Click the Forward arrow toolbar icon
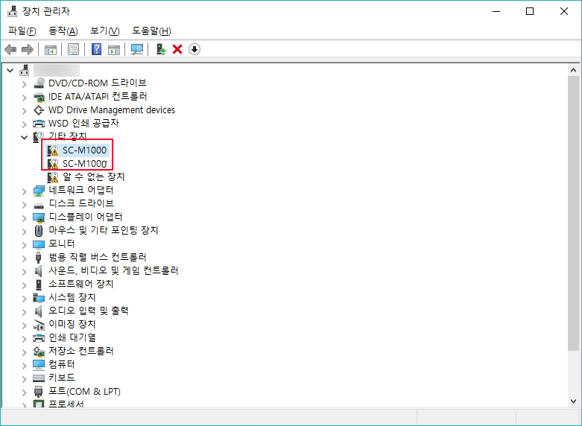Screen dimensions: 582x426 pos(28,49)
